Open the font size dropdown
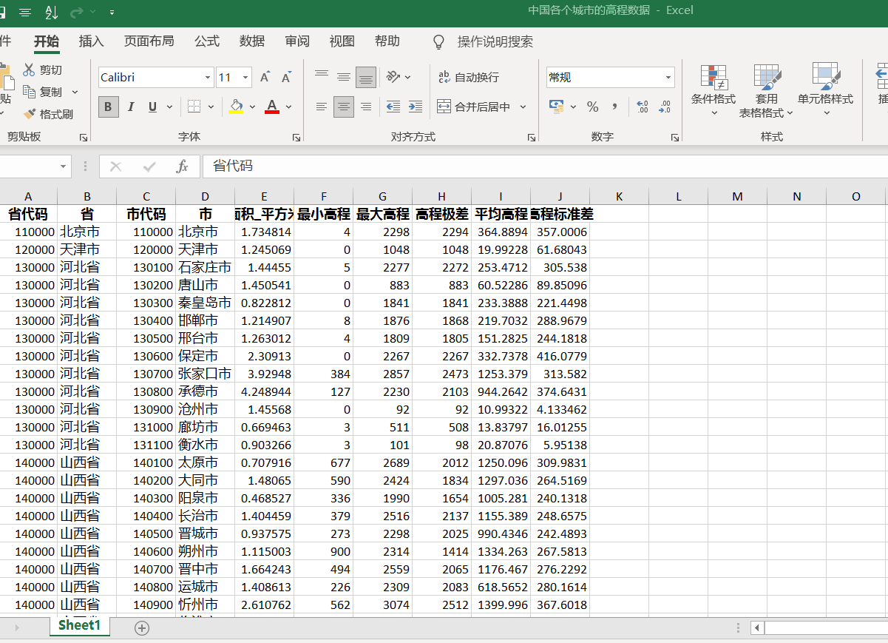The width and height of the screenshot is (888, 643). click(245, 78)
